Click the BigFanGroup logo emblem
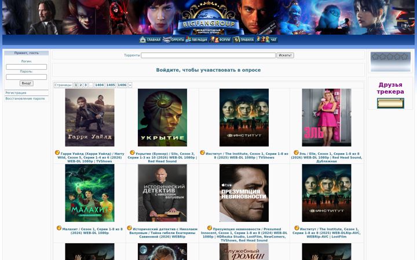The width and height of the screenshot is (417, 260). tap(209, 18)
